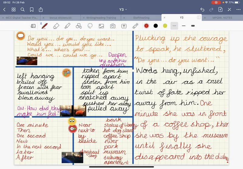This screenshot has height=169, width=243.
Task: Undo the last stroke
Action: click(x=202, y=9)
